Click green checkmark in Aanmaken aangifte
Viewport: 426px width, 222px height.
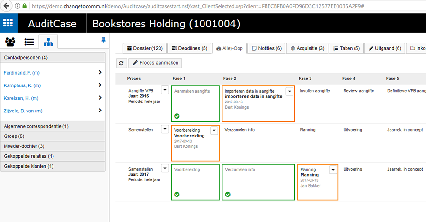177,116
